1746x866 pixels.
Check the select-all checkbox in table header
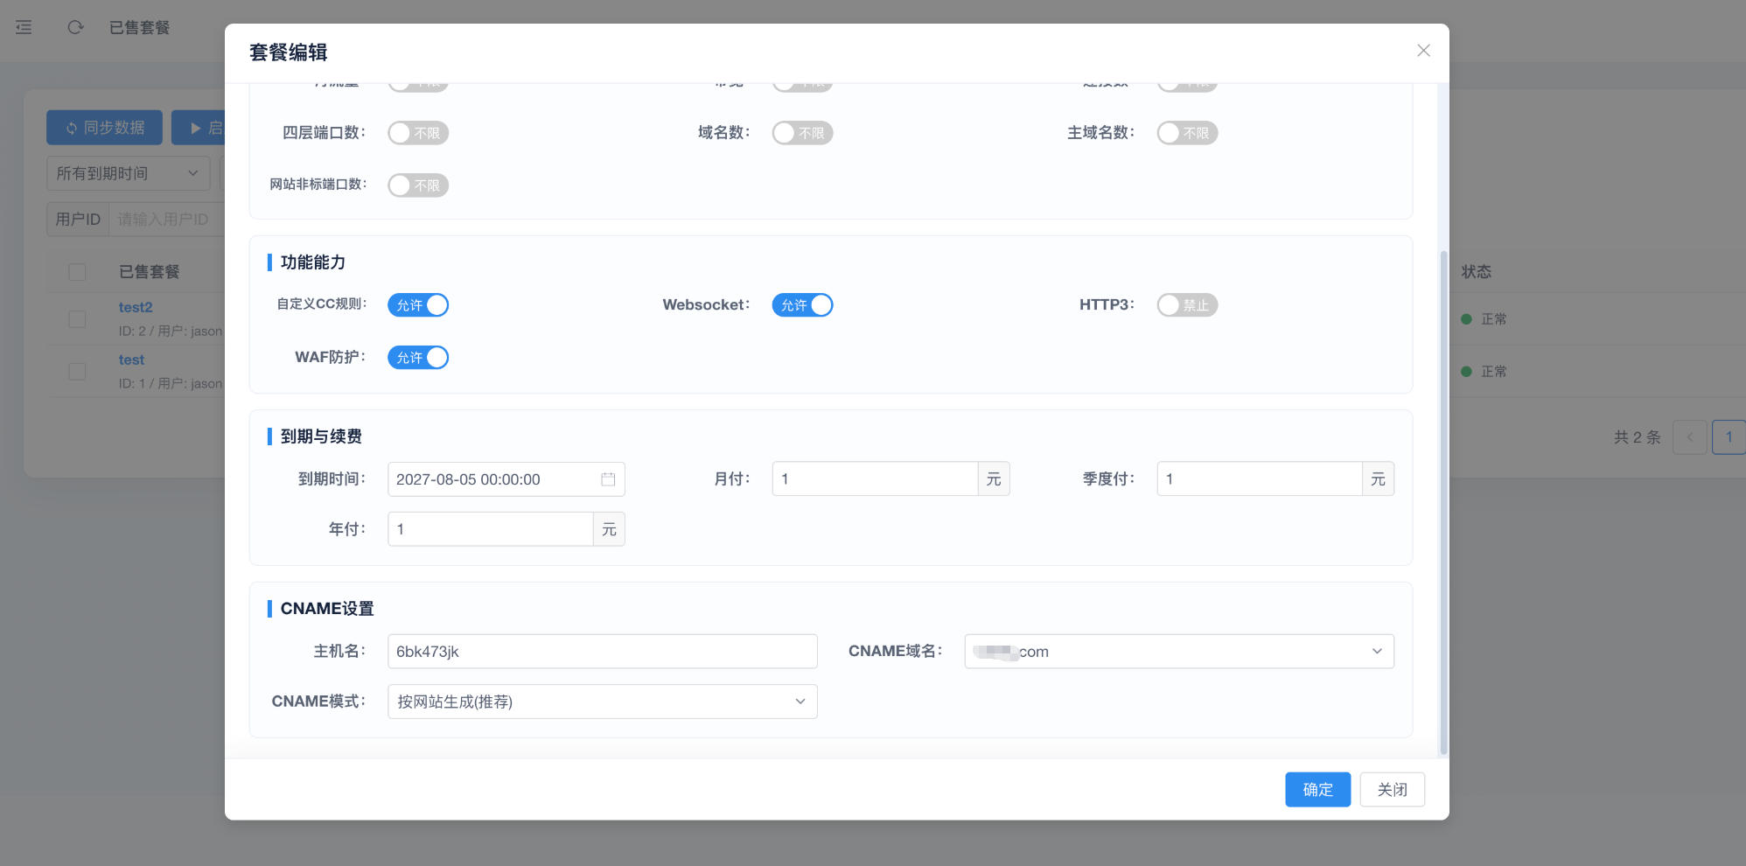click(77, 272)
